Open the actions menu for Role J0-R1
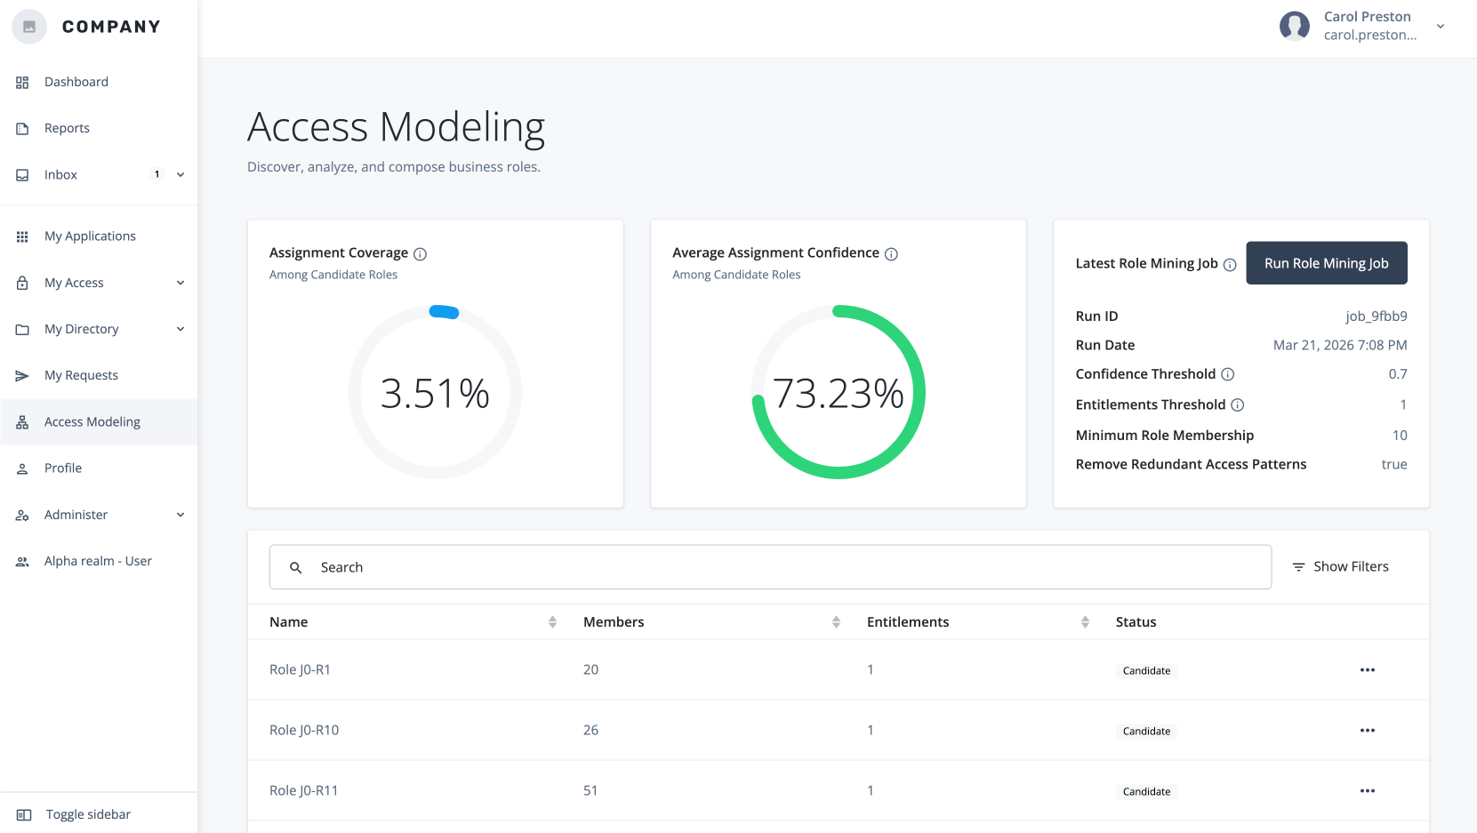Screen dimensions: 1477x833 point(1368,669)
